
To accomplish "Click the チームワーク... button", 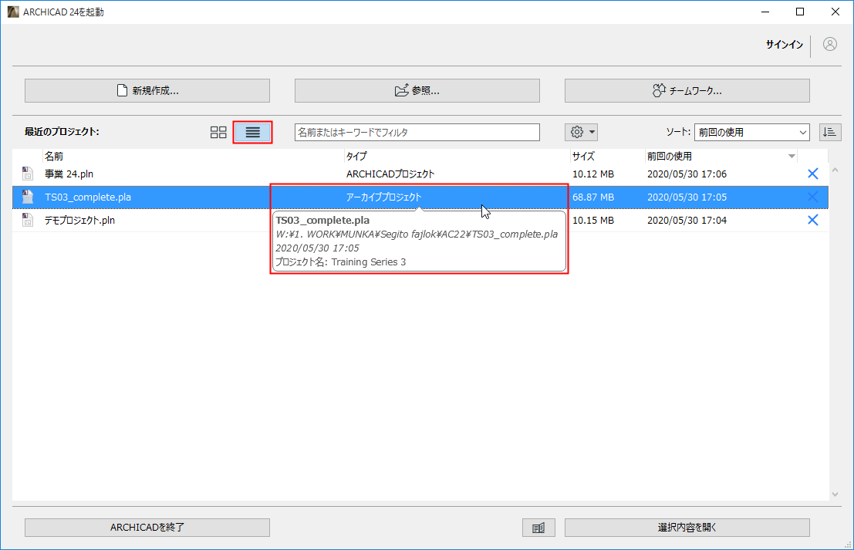I will pyautogui.click(x=687, y=90).
